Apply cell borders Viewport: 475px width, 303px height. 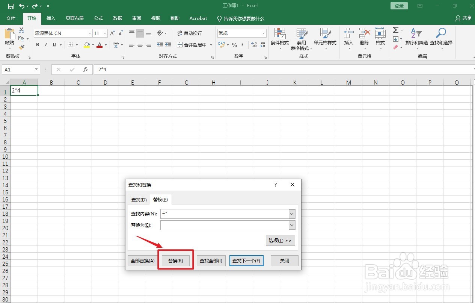coord(71,45)
